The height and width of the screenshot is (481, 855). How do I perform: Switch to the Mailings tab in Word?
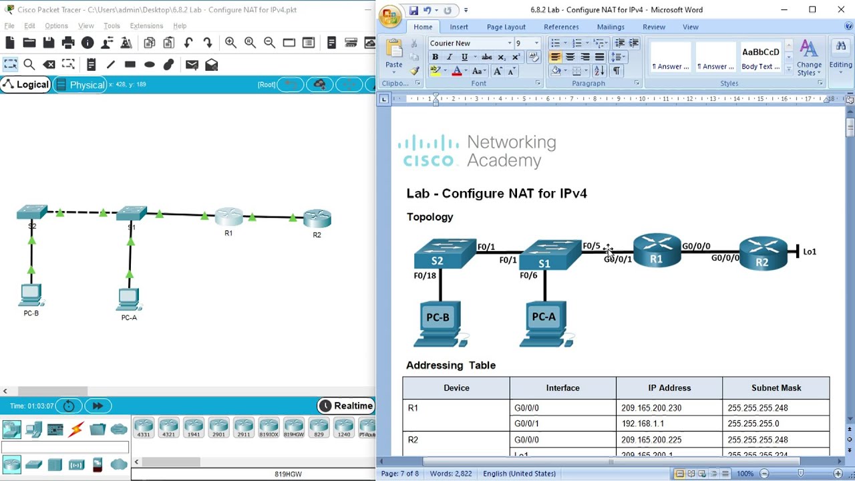point(611,27)
